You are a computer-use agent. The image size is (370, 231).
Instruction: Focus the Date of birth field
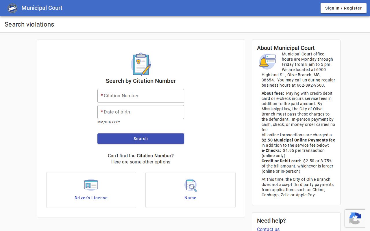pyautogui.click(x=141, y=112)
